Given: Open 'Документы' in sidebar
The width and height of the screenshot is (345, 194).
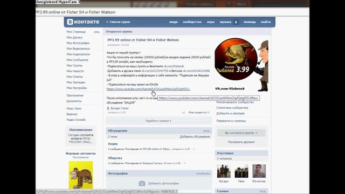Looking at the screenshot, I should (x=74, y=101).
